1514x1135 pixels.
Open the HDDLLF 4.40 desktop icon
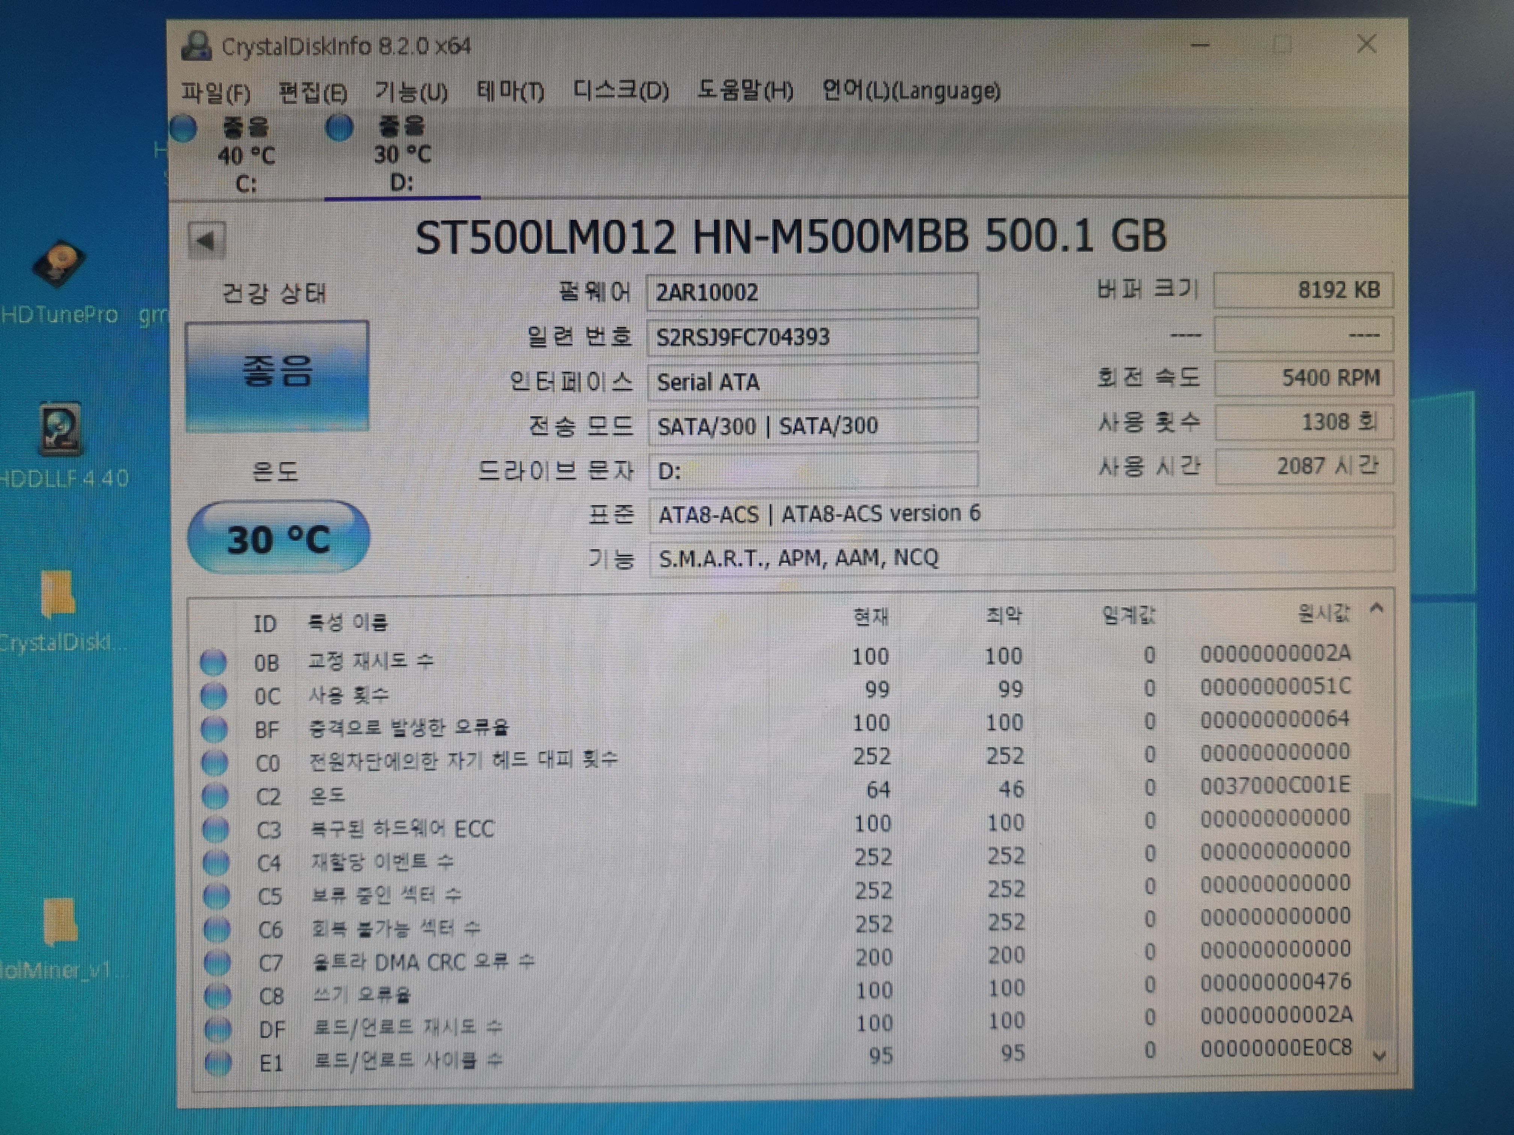pos(62,445)
